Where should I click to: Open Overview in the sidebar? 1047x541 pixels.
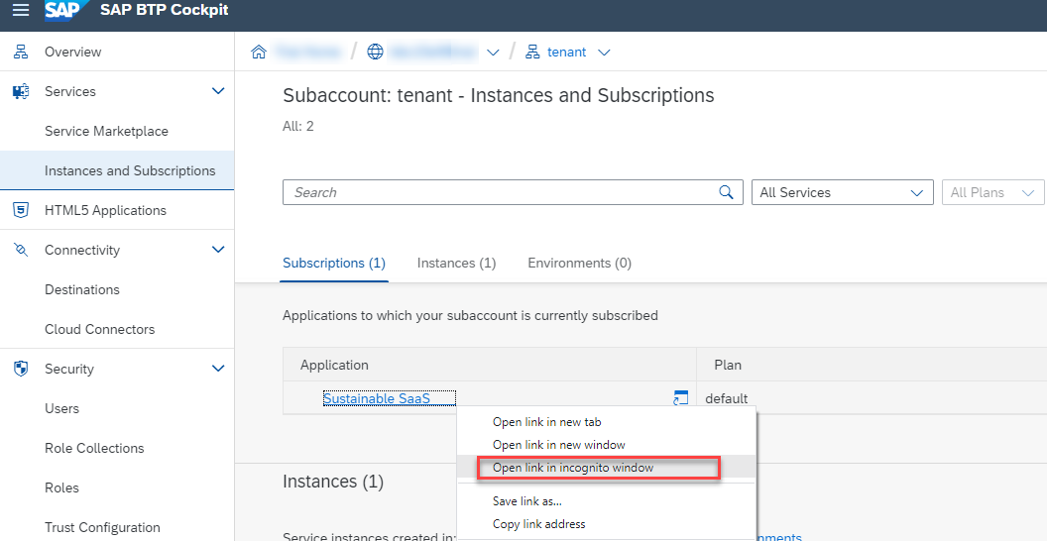72,53
